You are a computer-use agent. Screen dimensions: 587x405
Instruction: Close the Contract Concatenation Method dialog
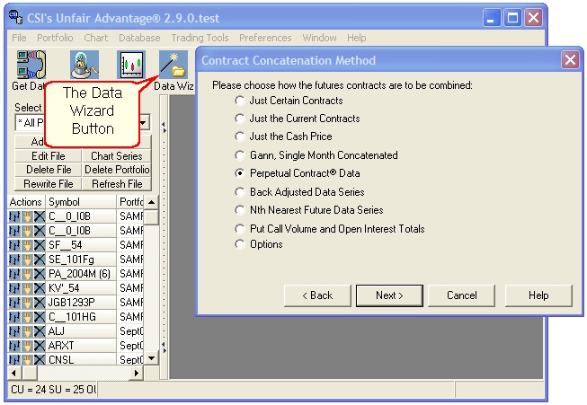pyautogui.click(x=570, y=60)
